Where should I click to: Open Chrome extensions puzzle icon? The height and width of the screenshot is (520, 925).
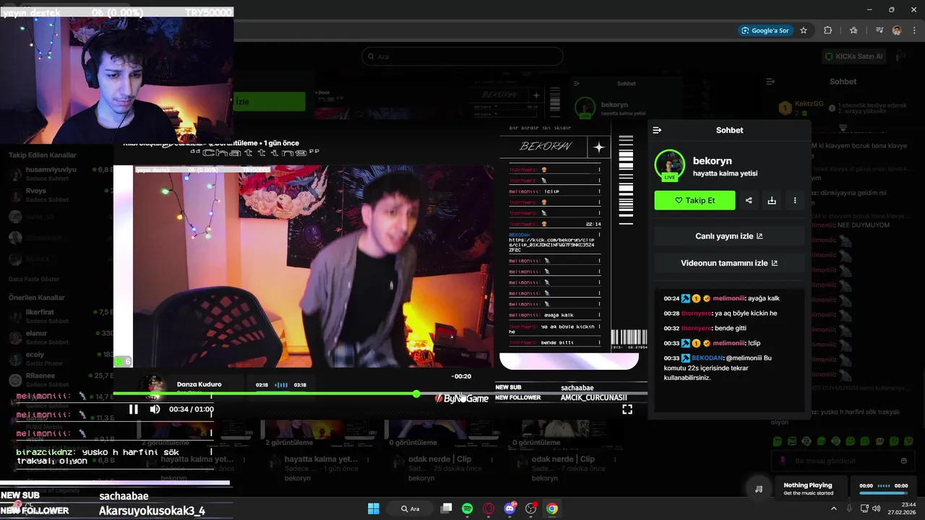828,30
